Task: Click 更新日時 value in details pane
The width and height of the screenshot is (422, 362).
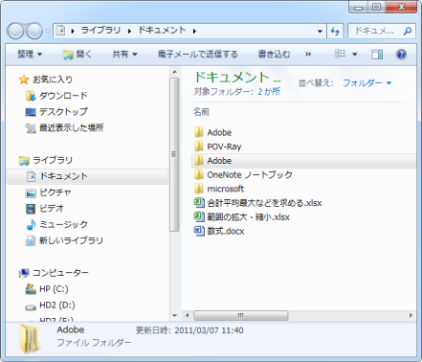Action: [x=209, y=330]
